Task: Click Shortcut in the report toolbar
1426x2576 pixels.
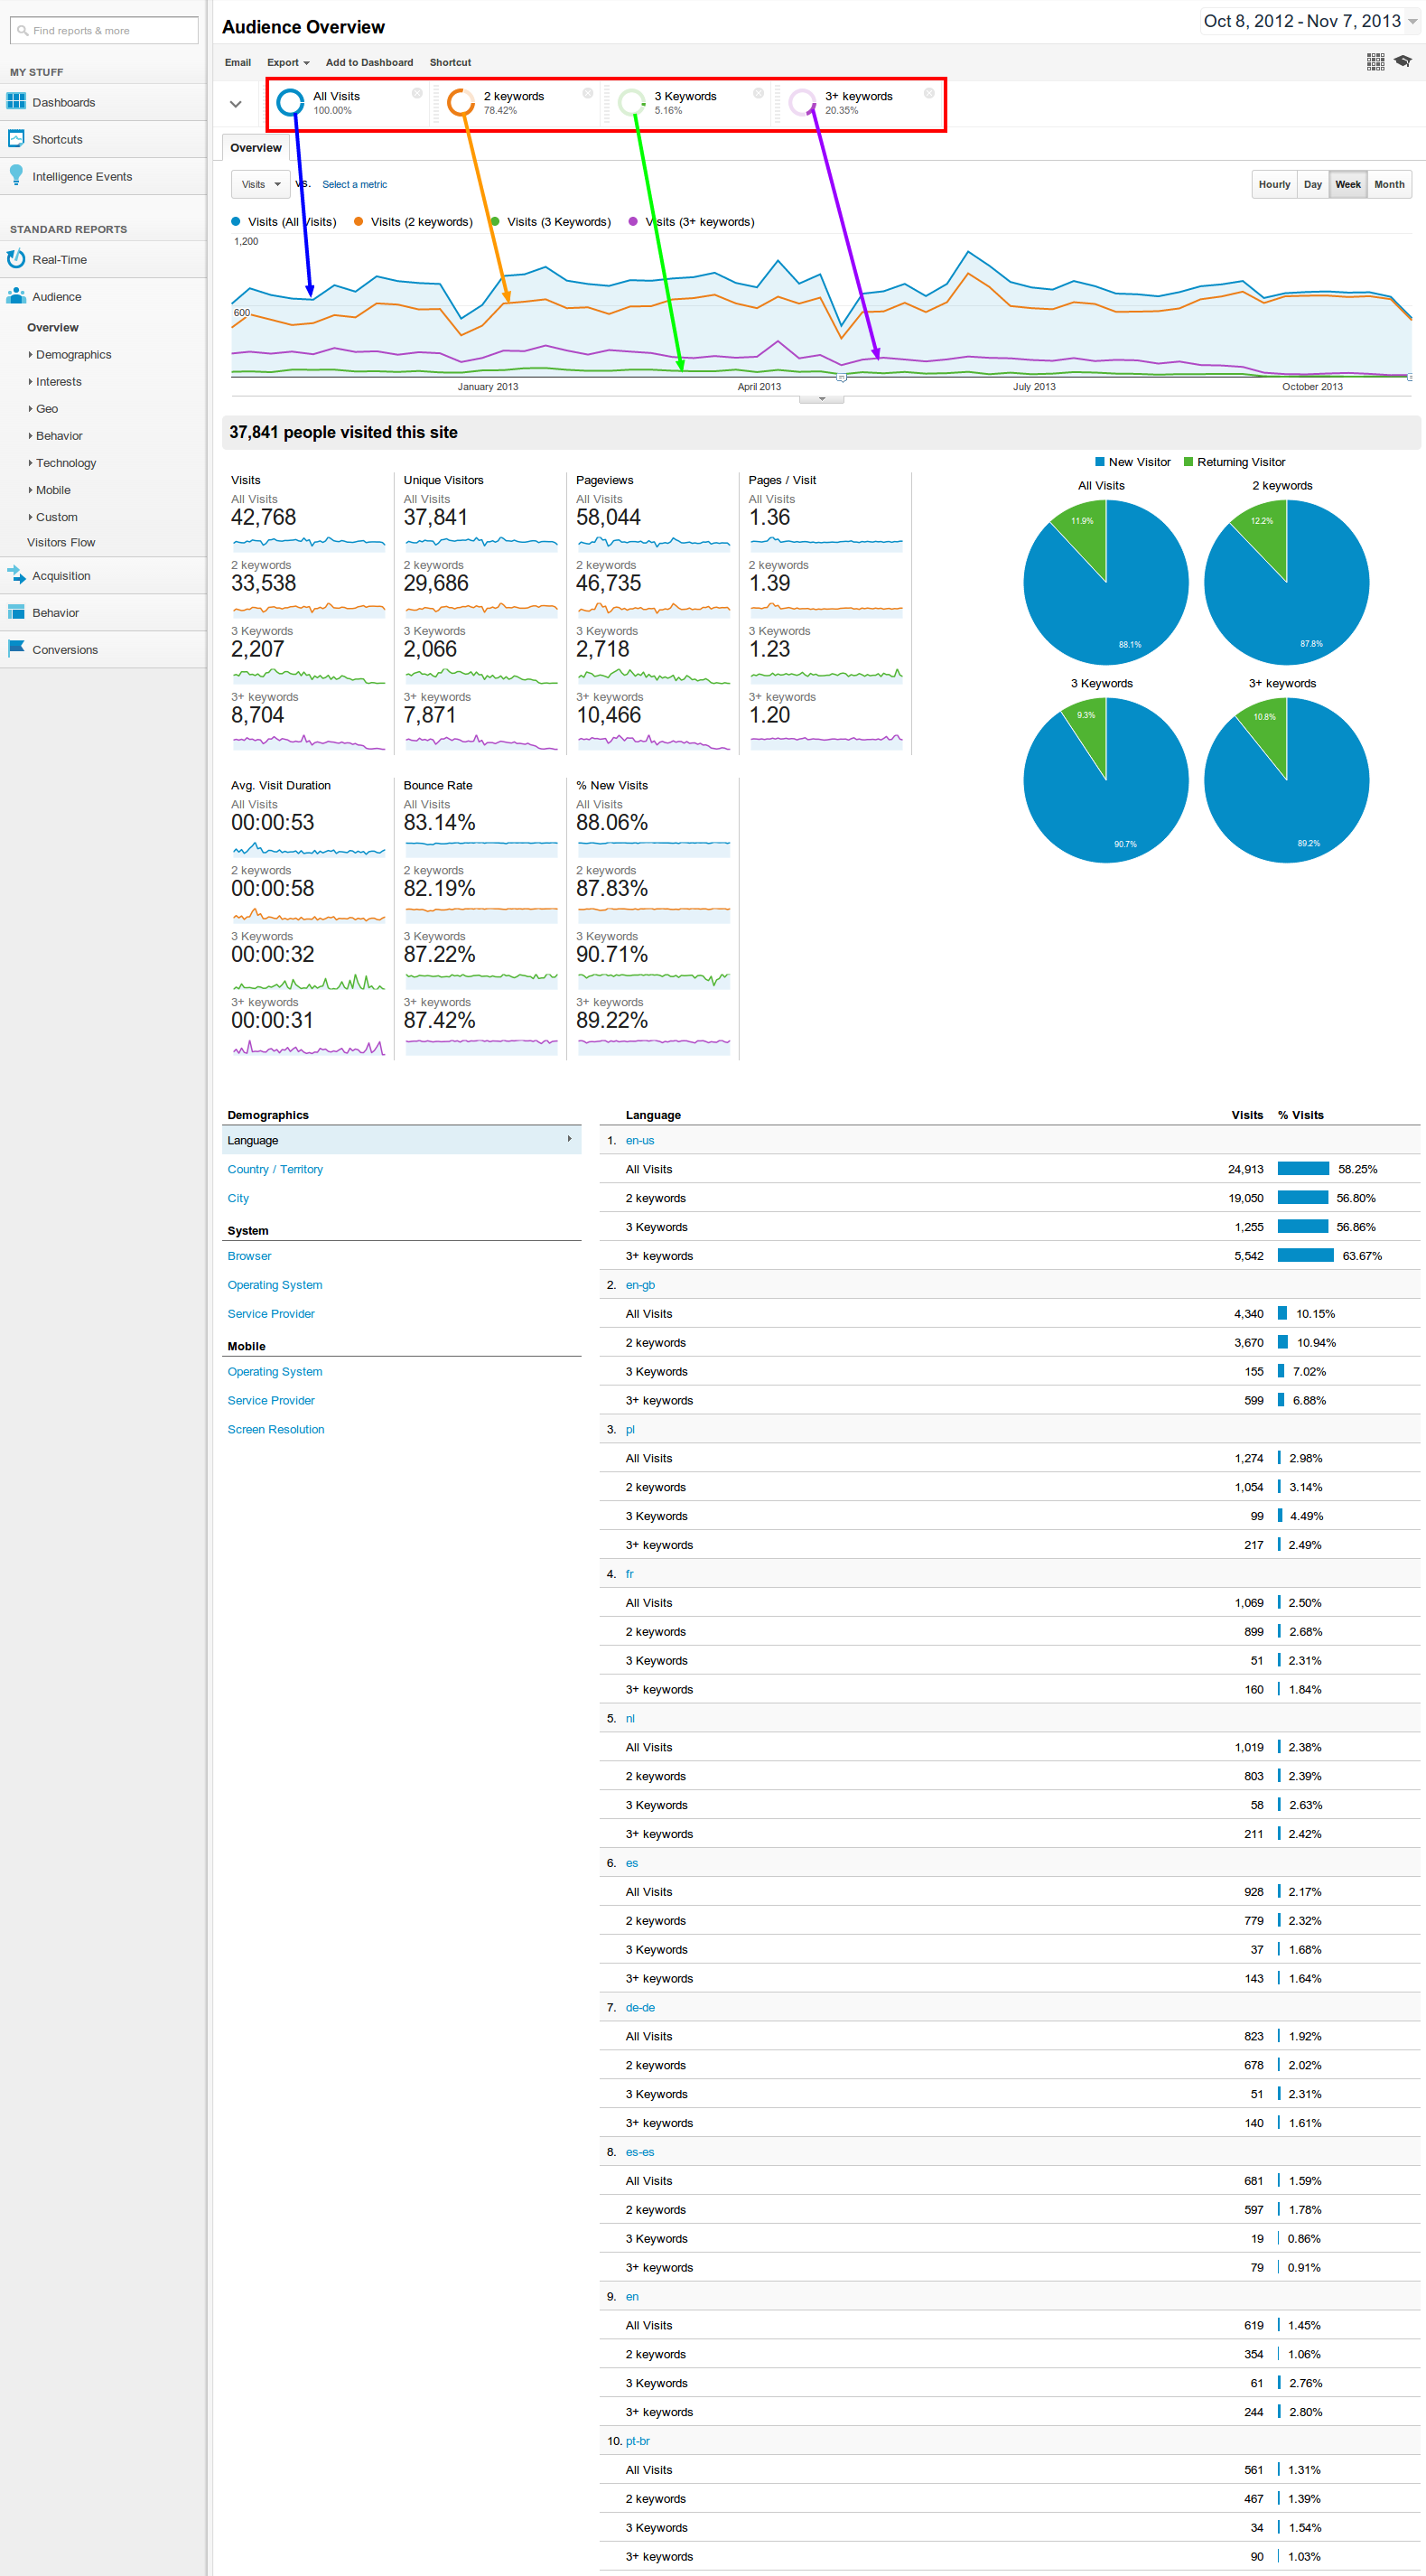Action: (450, 62)
